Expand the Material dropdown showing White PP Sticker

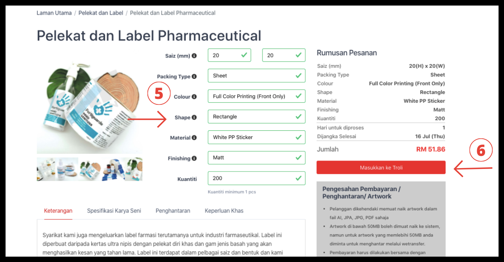256,137
